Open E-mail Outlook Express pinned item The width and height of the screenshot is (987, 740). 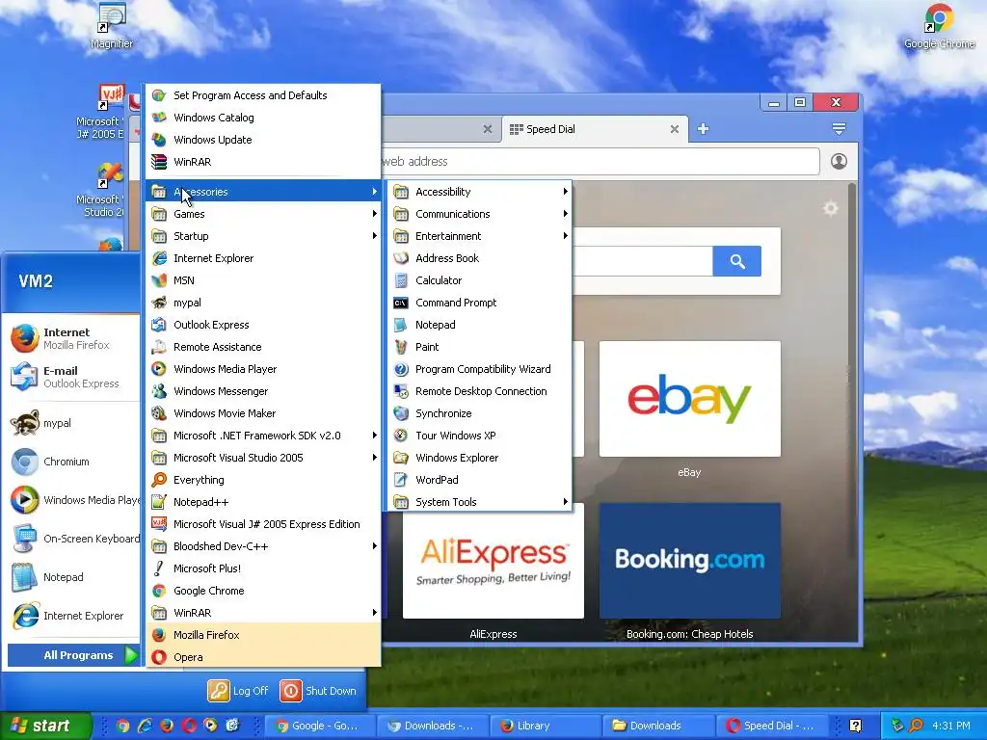[73, 377]
